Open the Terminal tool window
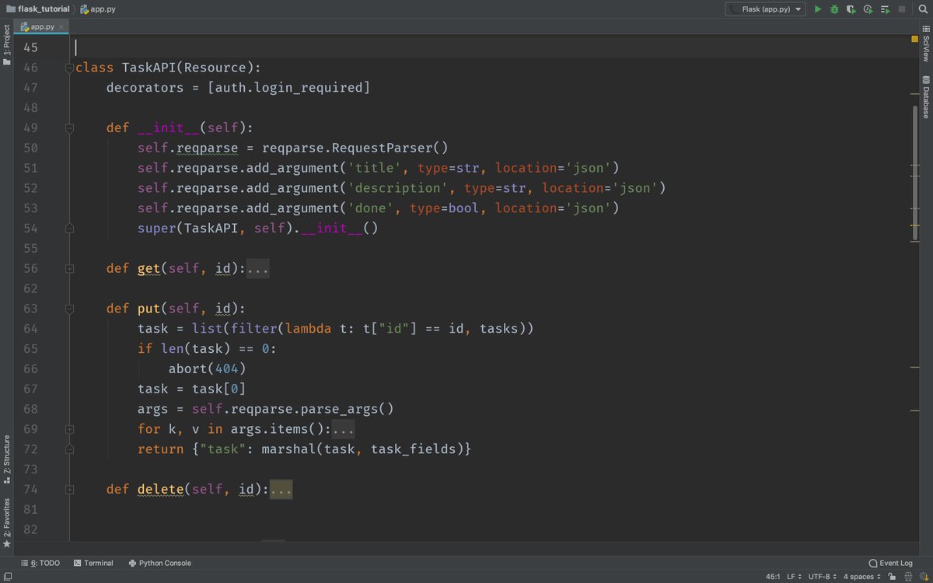This screenshot has width=933, height=583. [x=93, y=563]
